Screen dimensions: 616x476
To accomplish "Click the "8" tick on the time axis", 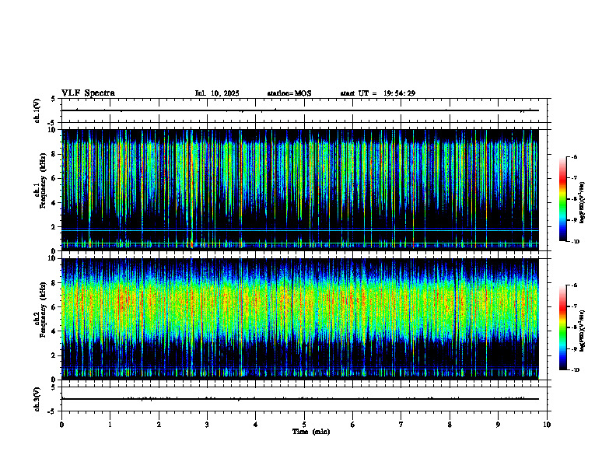I will pyautogui.click(x=450, y=425).
